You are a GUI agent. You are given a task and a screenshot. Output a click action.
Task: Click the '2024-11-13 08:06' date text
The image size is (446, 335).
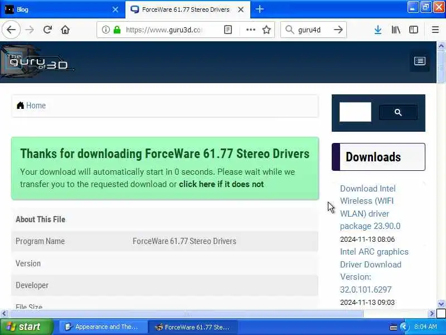pyautogui.click(x=367, y=240)
